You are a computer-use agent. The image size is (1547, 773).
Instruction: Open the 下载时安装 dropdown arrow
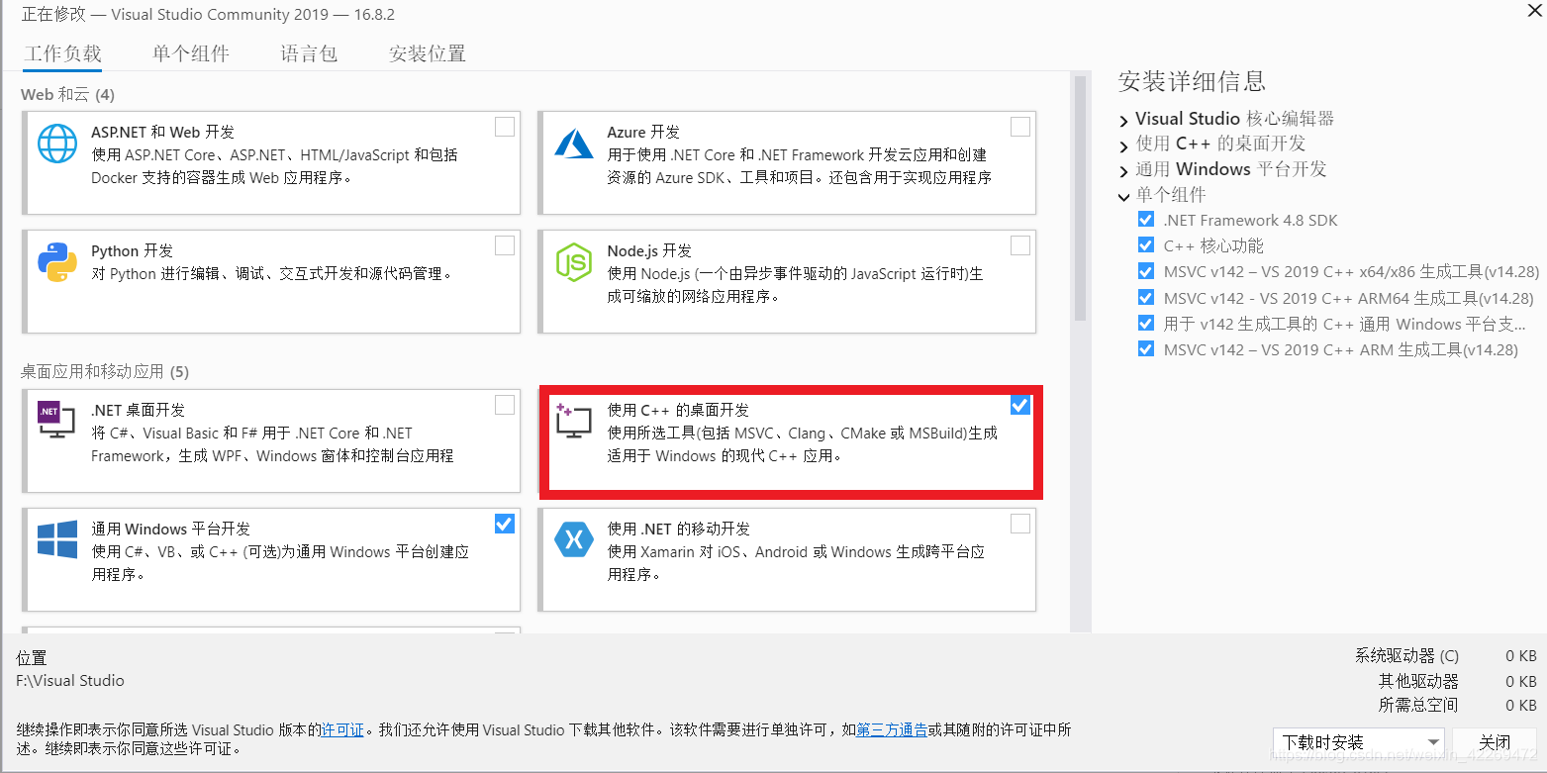[x=1433, y=742]
